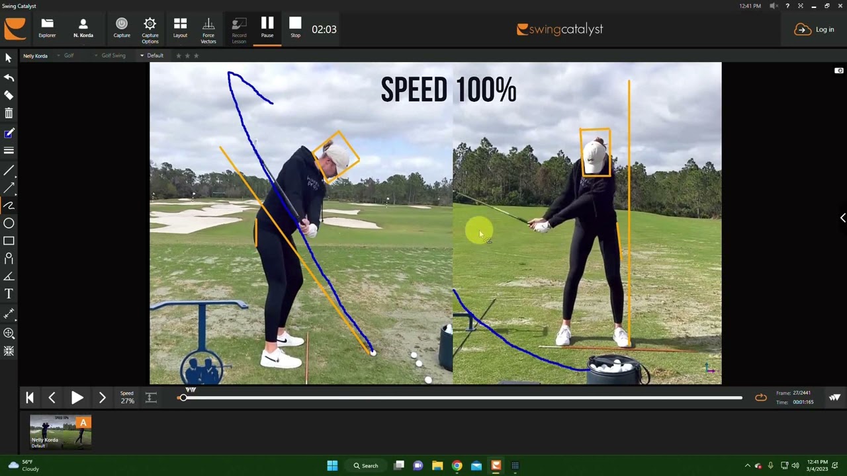Open N. Korda user profile
Image resolution: width=847 pixels, height=476 pixels.
(83, 28)
